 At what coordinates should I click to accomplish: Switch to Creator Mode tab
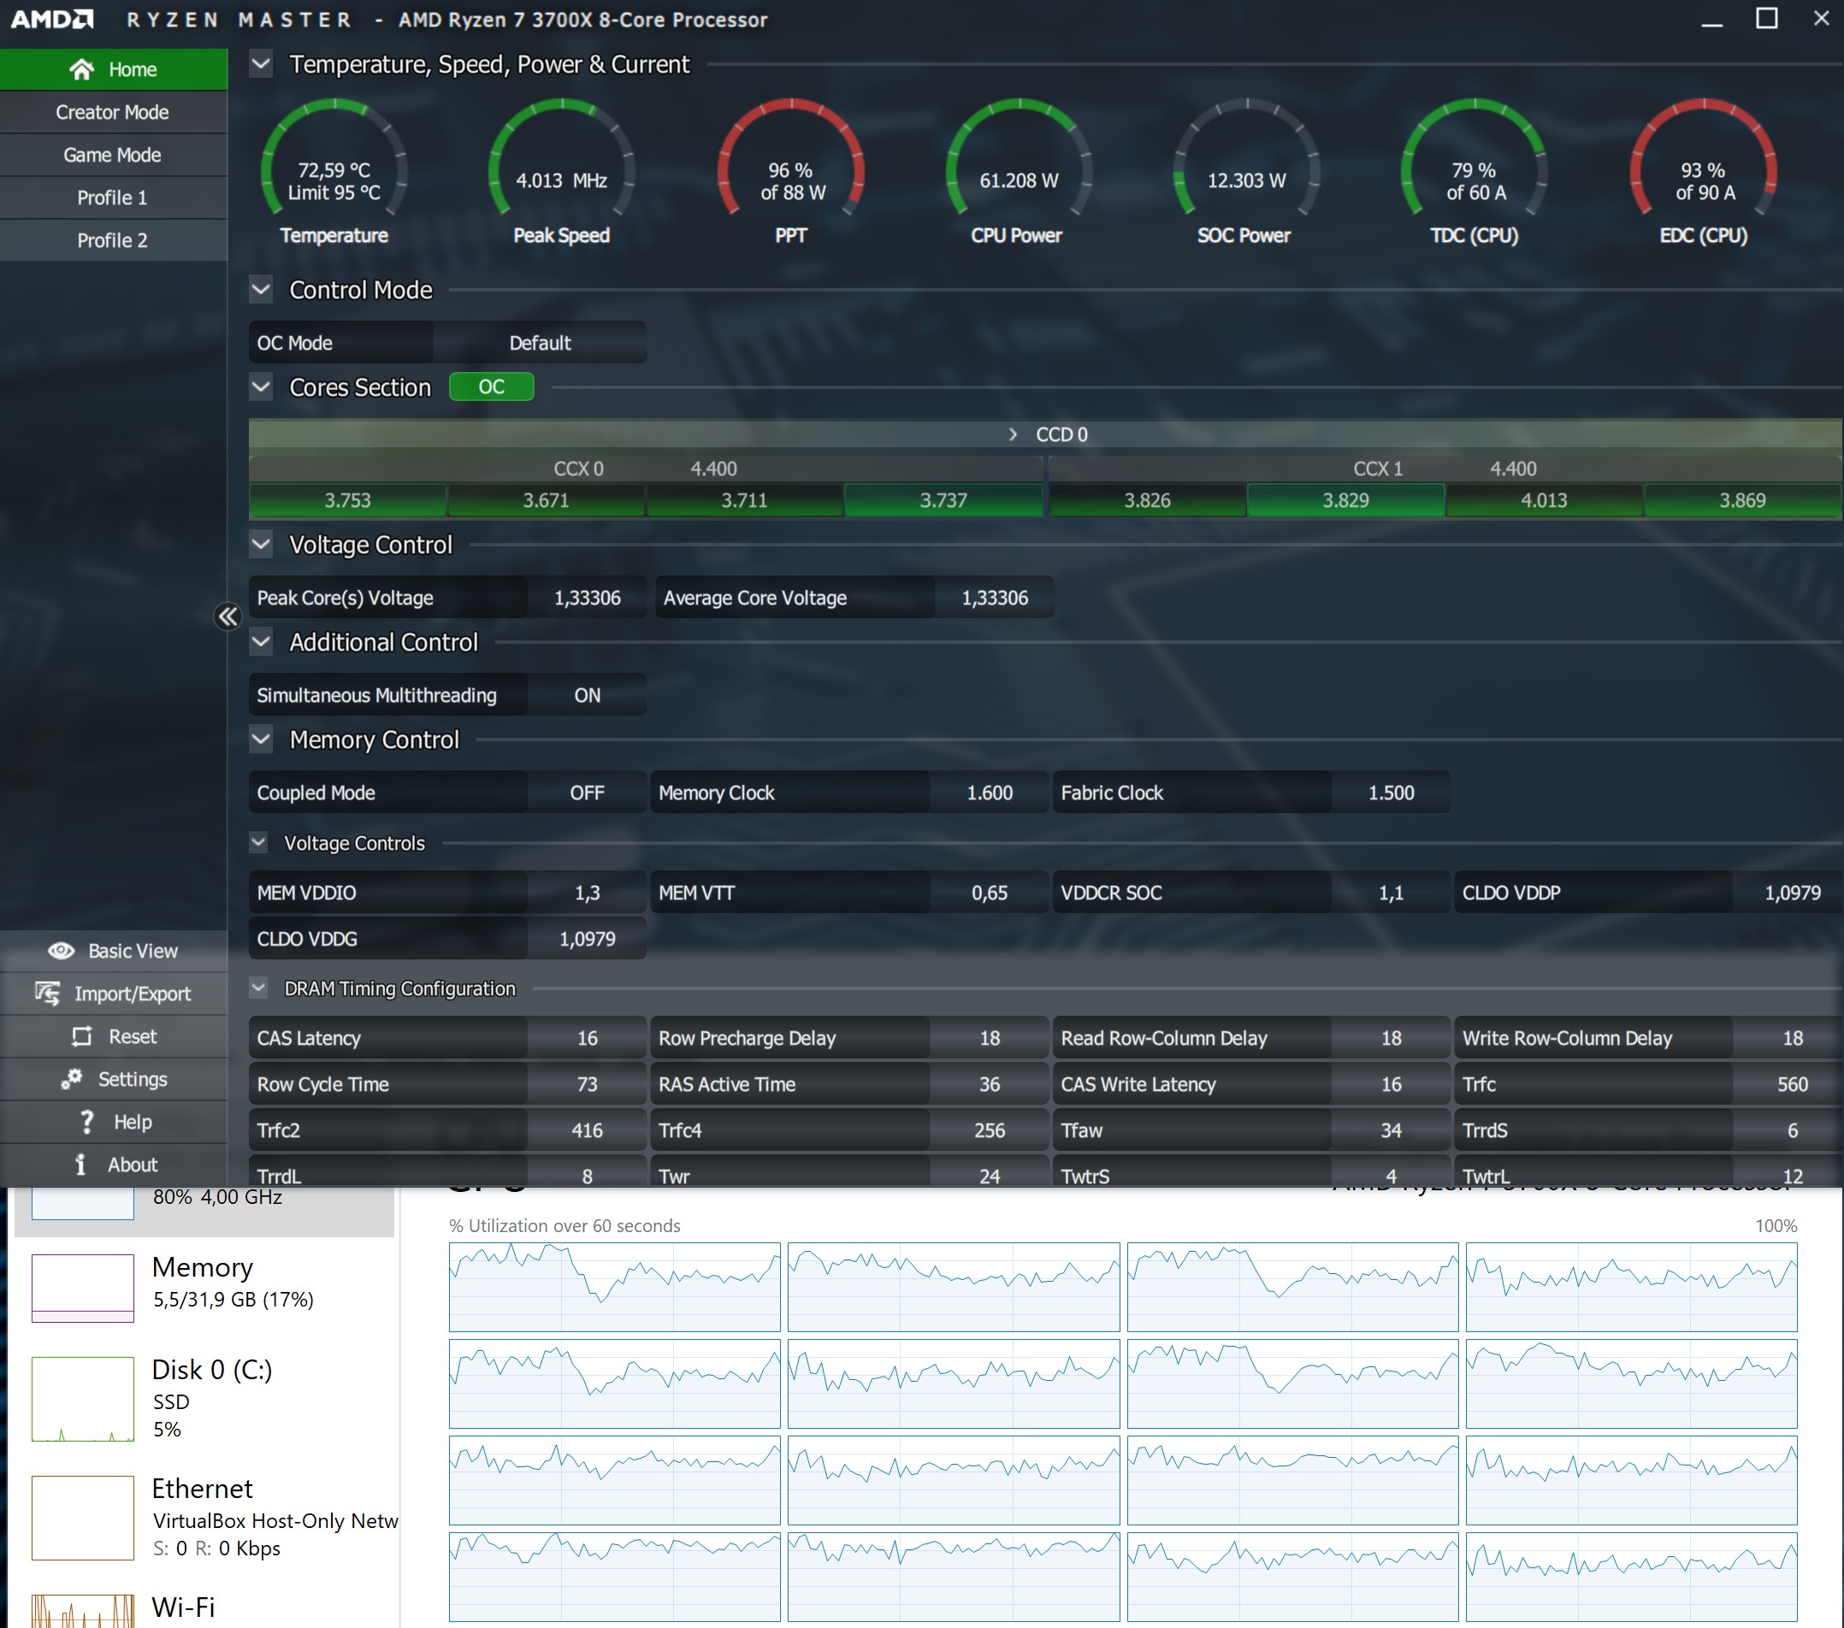point(113,112)
